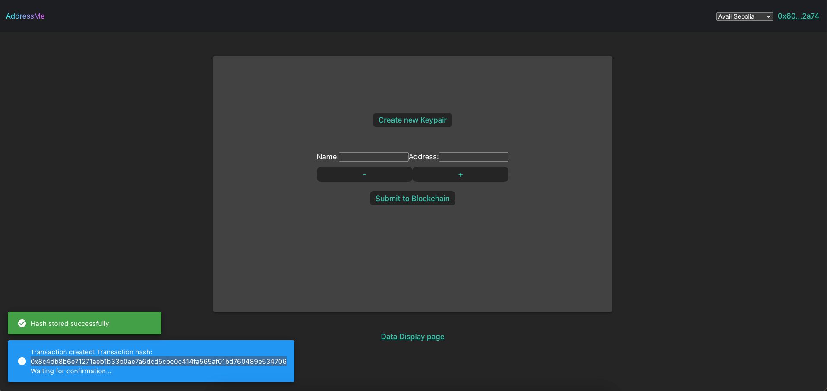Open wallet address 0x60...2a74 link

click(798, 16)
